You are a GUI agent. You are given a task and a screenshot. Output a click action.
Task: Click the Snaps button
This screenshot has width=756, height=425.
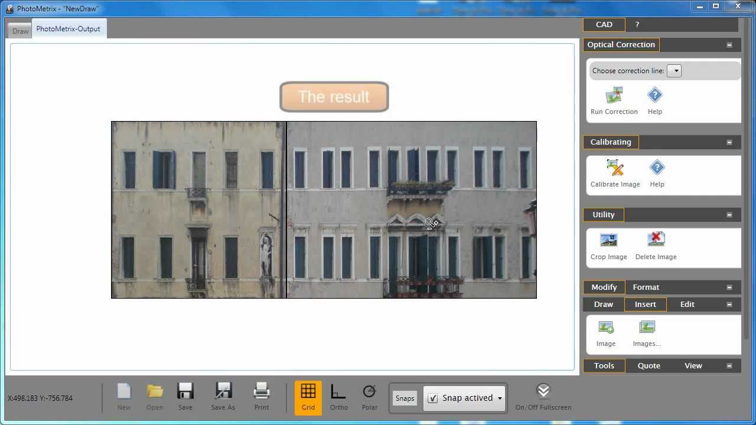pyautogui.click(x=405, y=398)
